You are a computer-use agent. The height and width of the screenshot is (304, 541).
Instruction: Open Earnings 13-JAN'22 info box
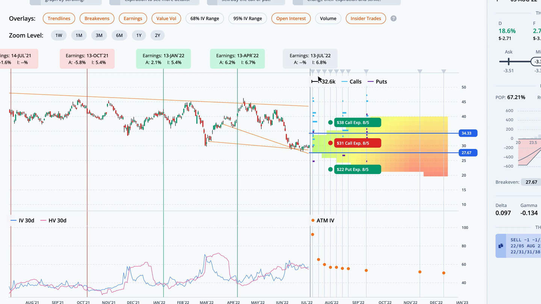[163, 59]
